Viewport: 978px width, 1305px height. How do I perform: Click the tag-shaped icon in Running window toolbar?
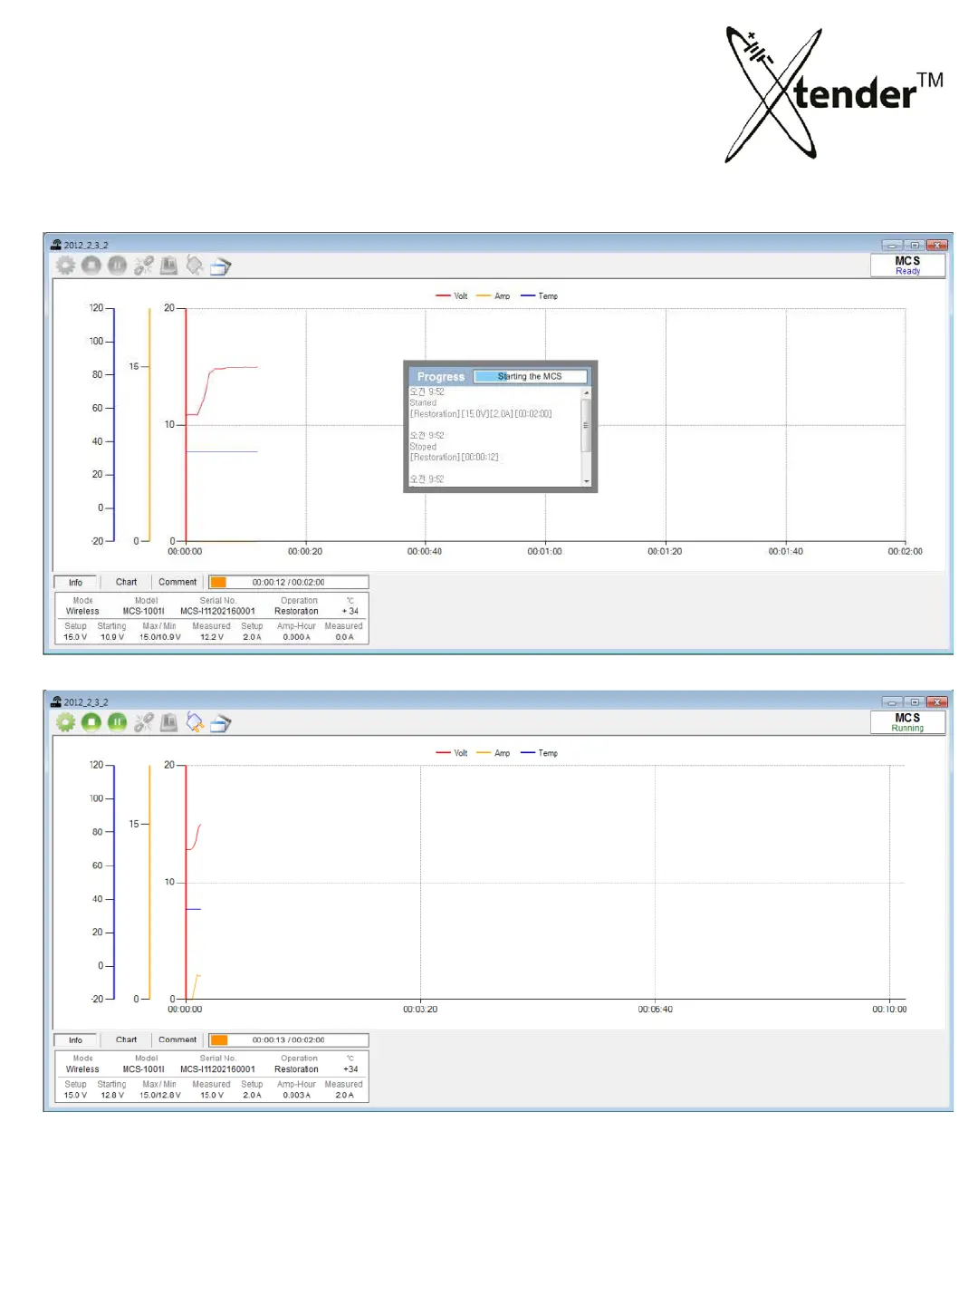[195, 722]
